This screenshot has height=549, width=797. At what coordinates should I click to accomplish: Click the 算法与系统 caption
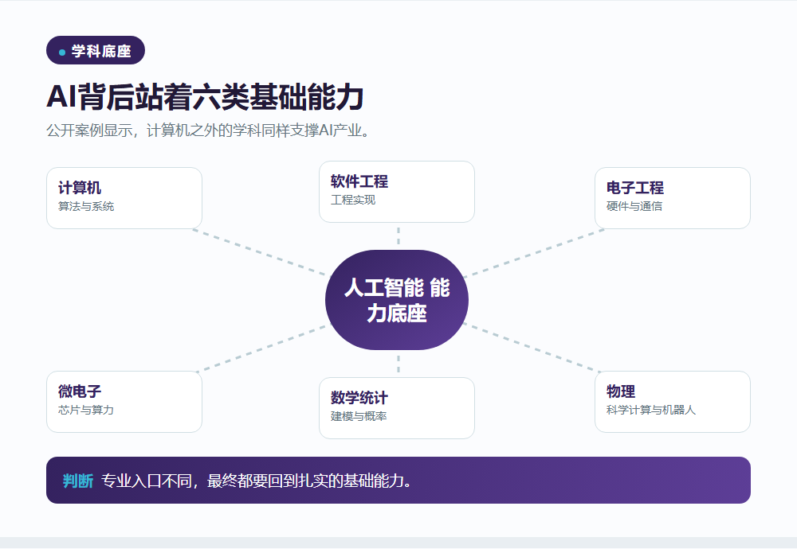pos(86,207)
